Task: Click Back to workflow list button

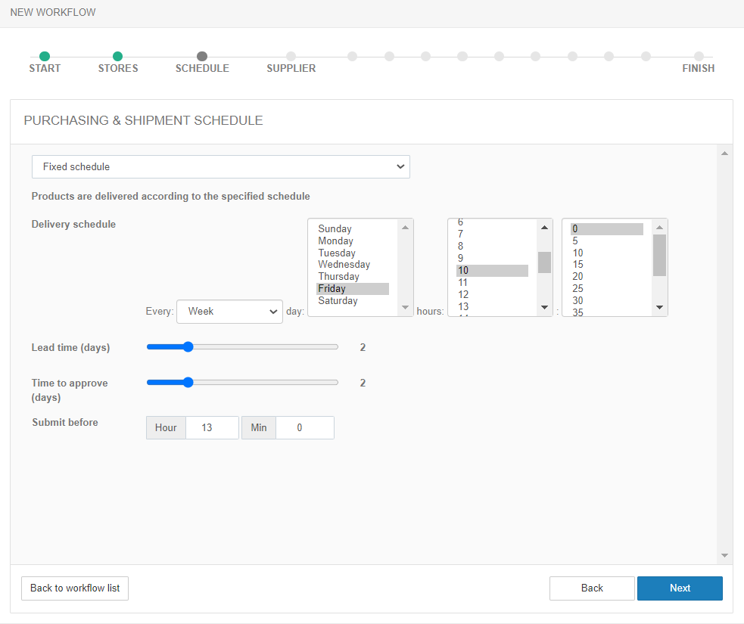Action: pos(75,588)
